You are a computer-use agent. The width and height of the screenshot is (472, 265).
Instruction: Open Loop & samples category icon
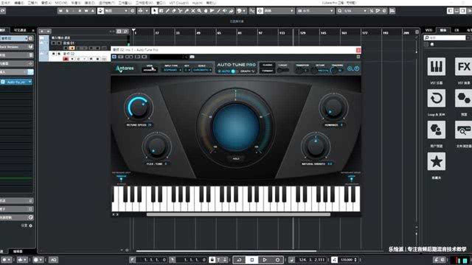tap(436, 98)
